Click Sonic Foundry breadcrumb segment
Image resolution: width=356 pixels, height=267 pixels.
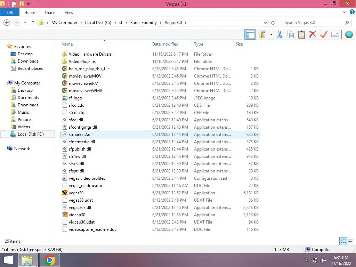pos(144,23)
